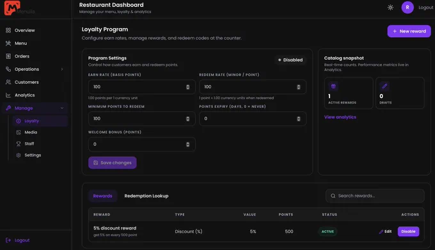Click the Manage wrench icon
This screenshot has height=250, width=435.
click(x=8, y=108)
